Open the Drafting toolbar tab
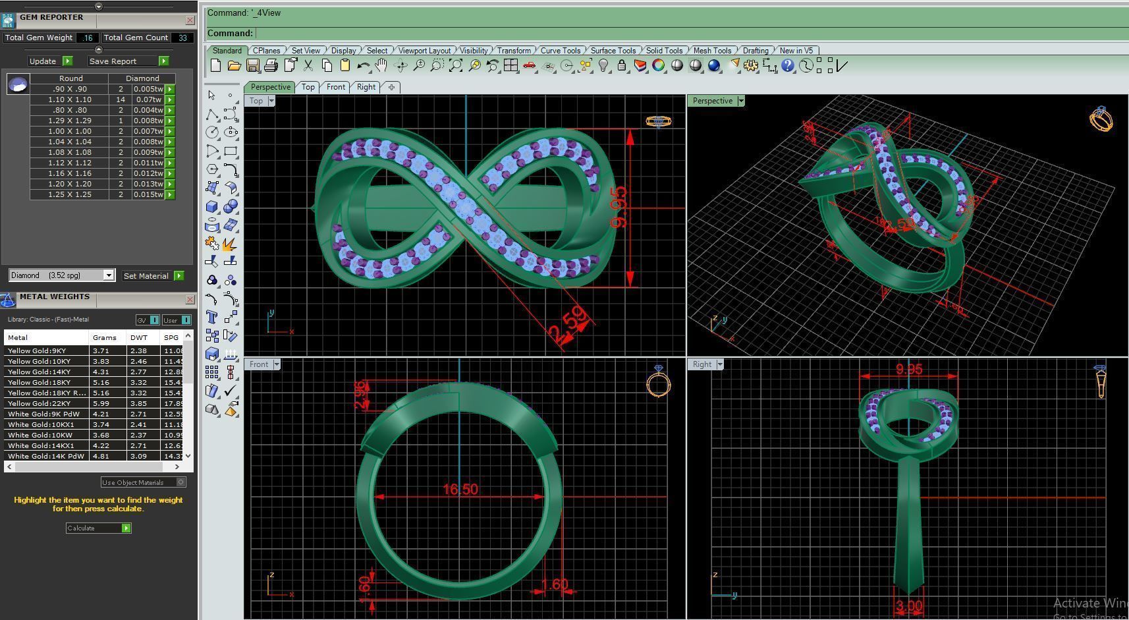This screenshot has height=620, width=1129. [x=756, y=51]
